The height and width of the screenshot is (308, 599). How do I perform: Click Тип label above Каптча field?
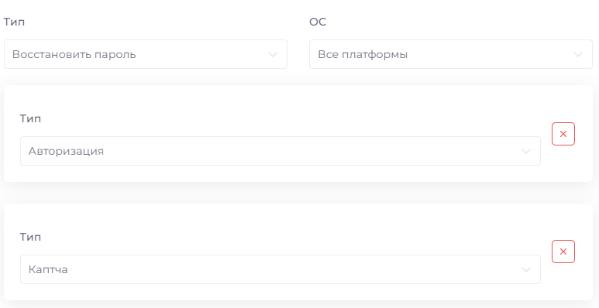30,237
